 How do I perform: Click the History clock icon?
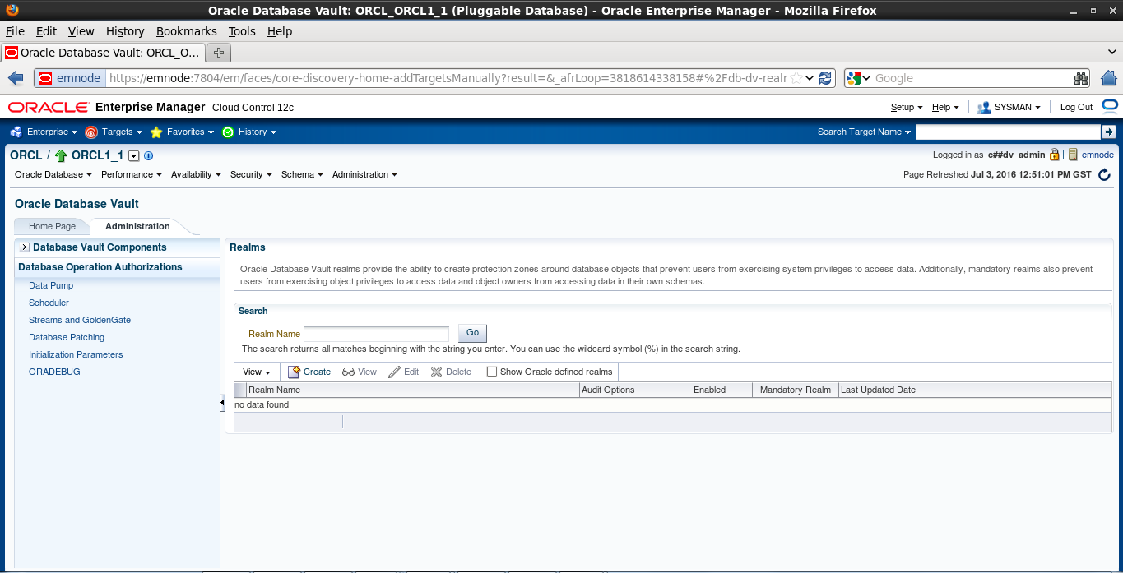click(228, 132)
